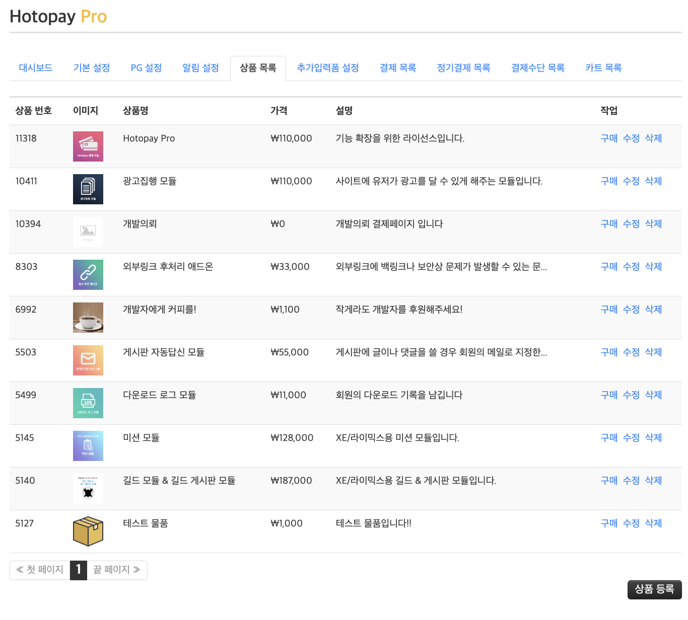
Task: Click 수정 link for 개발자에게 커피를!
Action: pyautogui.click(x=631, y=309)
